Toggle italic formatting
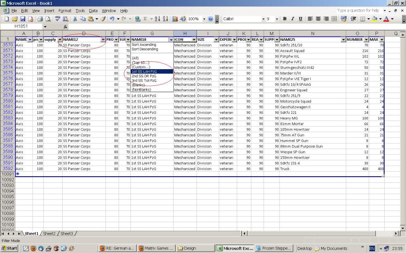406x253 pixels. pyautogui.click(x=293, y=19)
